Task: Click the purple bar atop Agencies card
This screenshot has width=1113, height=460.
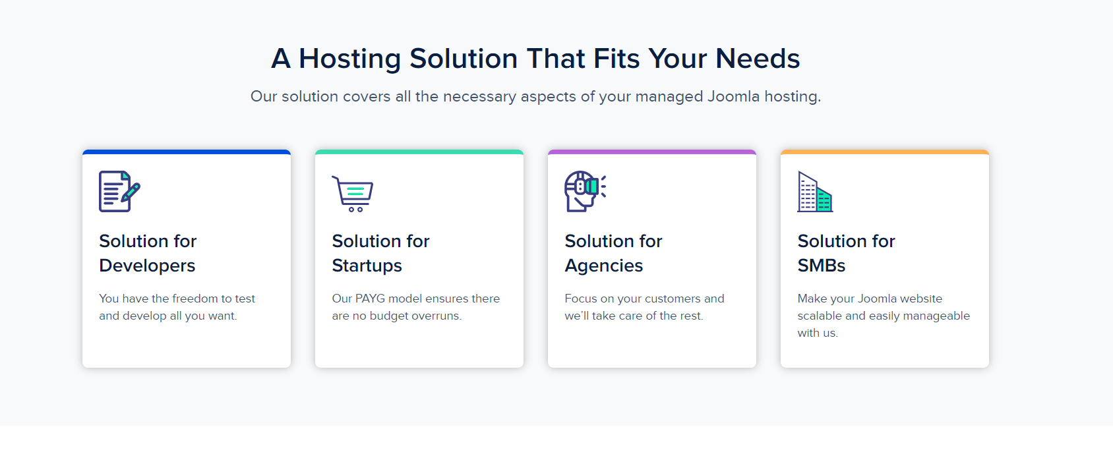Action: click(x=652, y=152)
